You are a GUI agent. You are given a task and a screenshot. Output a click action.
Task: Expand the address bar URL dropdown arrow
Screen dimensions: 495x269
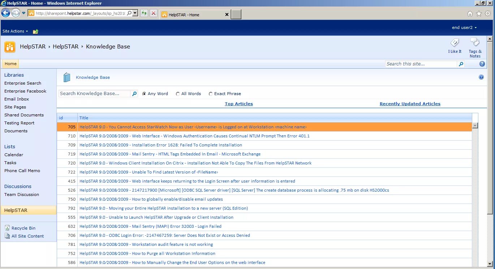pyautogui.click(x=135, y=13)
